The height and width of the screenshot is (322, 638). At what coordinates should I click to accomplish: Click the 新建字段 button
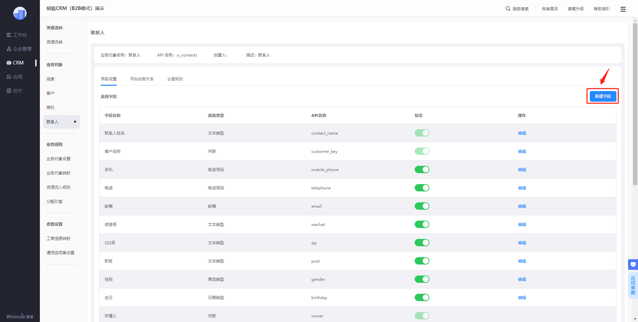pyautogui.click(x=603, y=96)
